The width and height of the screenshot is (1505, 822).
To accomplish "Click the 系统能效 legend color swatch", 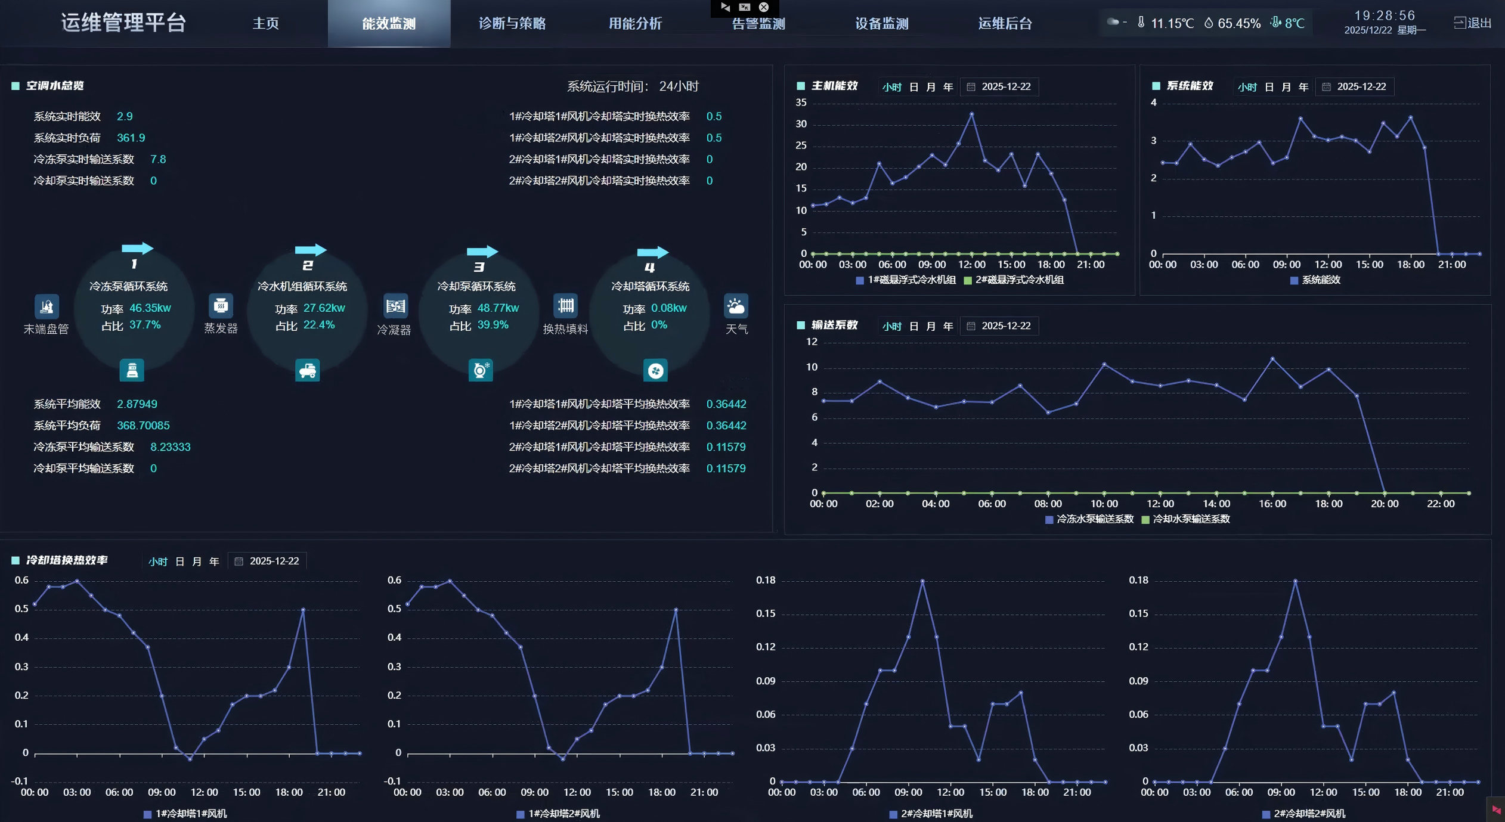I will 1294,280.
